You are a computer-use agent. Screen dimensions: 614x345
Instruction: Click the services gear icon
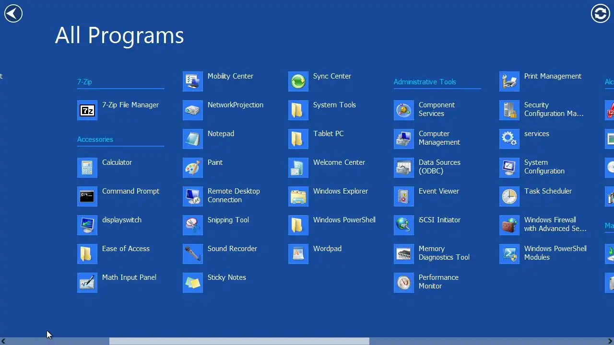pyautogui.click(x=509, y=139)
